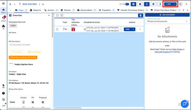Expand the Trip #1 row details
Image resolution: width=191 pixels, height=110 pixels.
click(x=140, y=29)
